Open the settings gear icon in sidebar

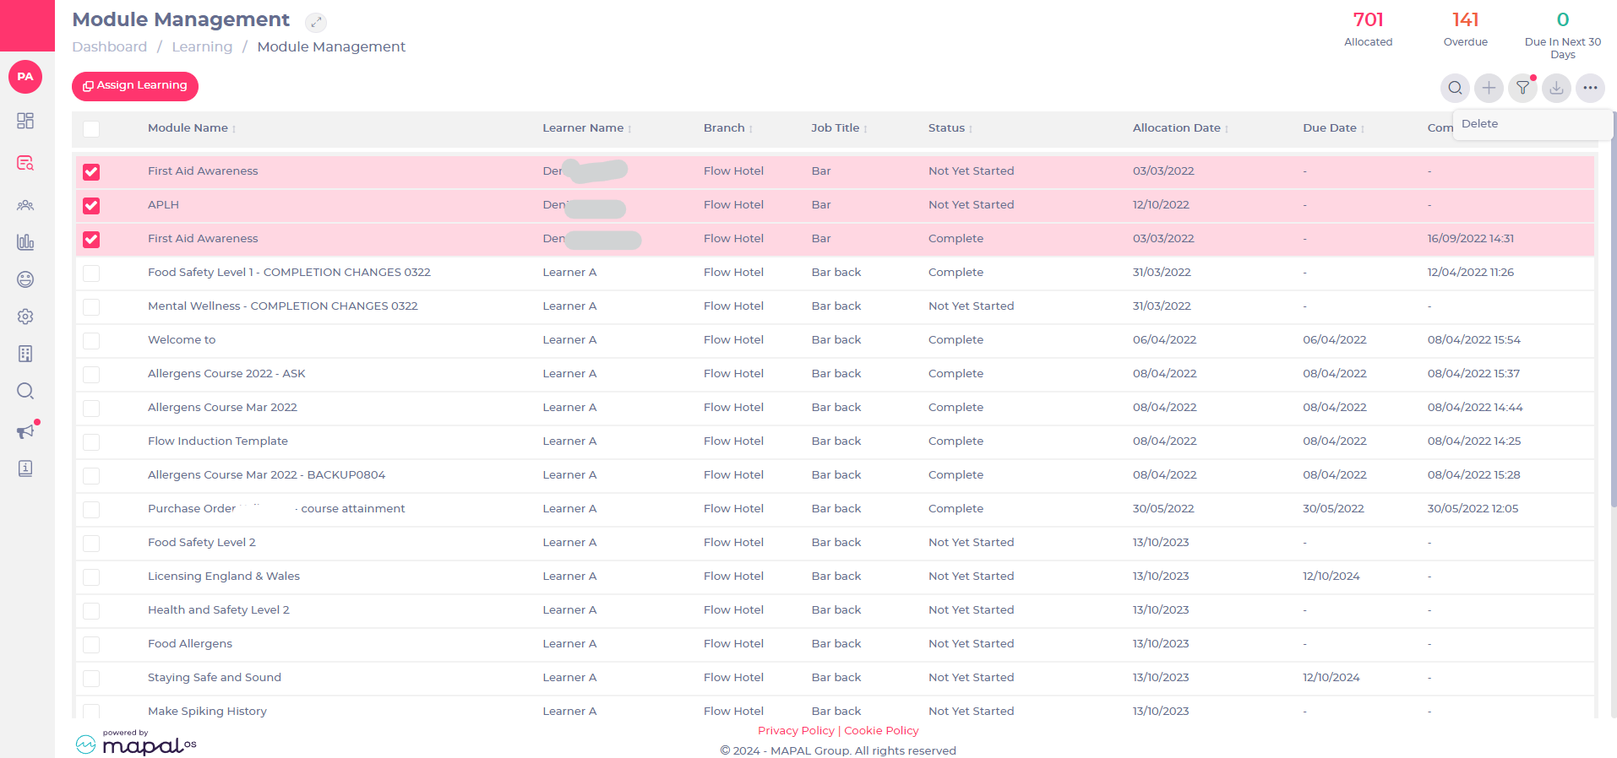[x=25, y=317]
